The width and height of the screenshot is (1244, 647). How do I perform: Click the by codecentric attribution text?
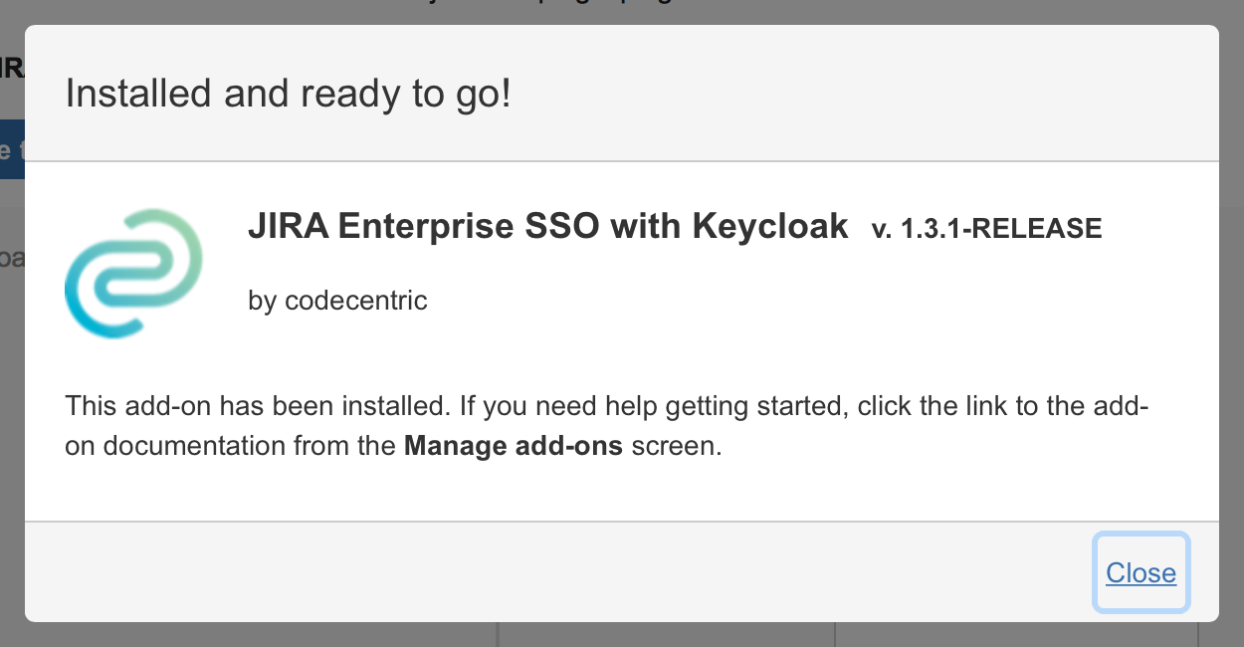pyautogui.click(x=336, y=300)
